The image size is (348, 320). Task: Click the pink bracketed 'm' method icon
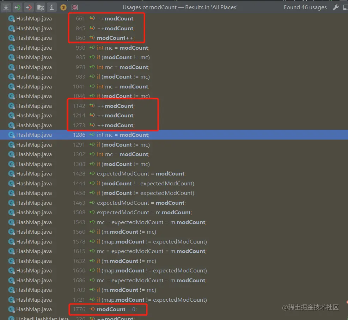[x=75, y=7]
